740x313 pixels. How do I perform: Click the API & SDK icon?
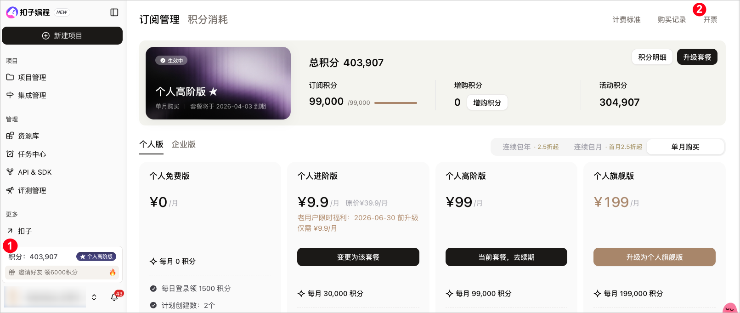pyautogui.click(x=10, y=172)
